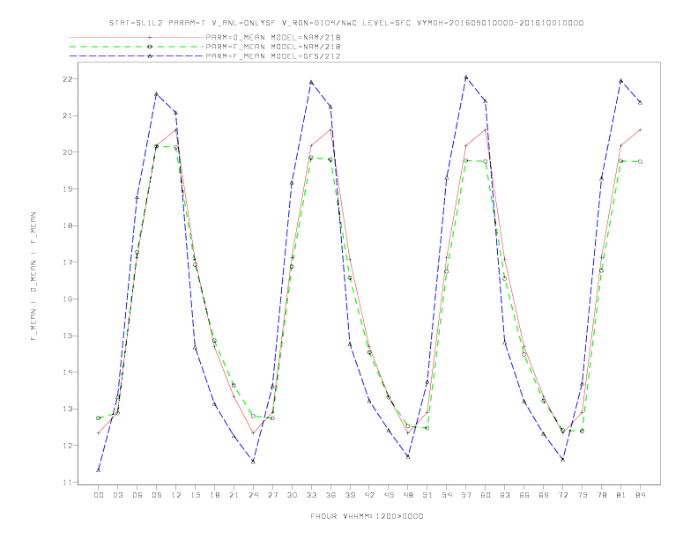This screenshot has height=539, width=698.
Task: Click y-axis tick label 21
Action: 67,115
